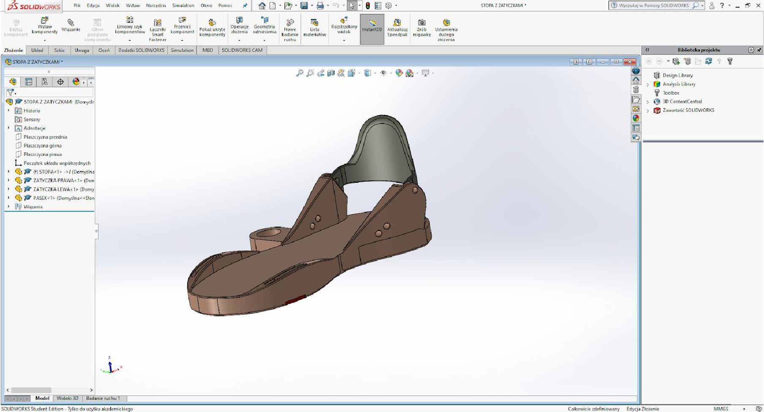This screenshot has width=764, height=412.
Task: Click Rozstrzelony widok icon
Action: point(344,20)
